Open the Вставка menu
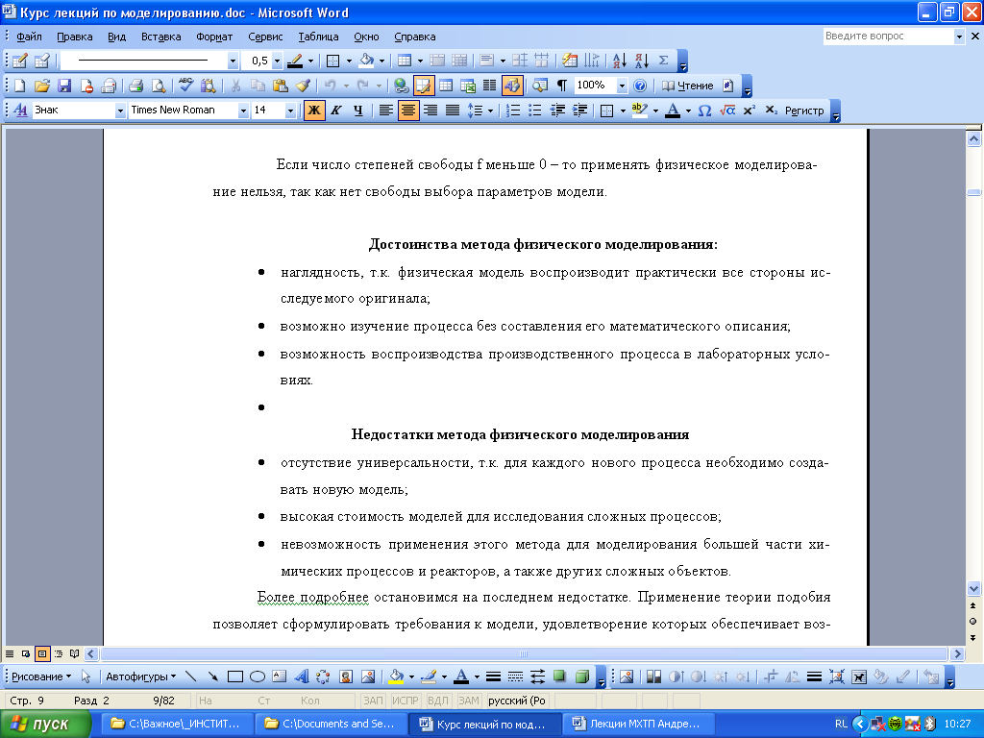 click(x=160, y=37)
